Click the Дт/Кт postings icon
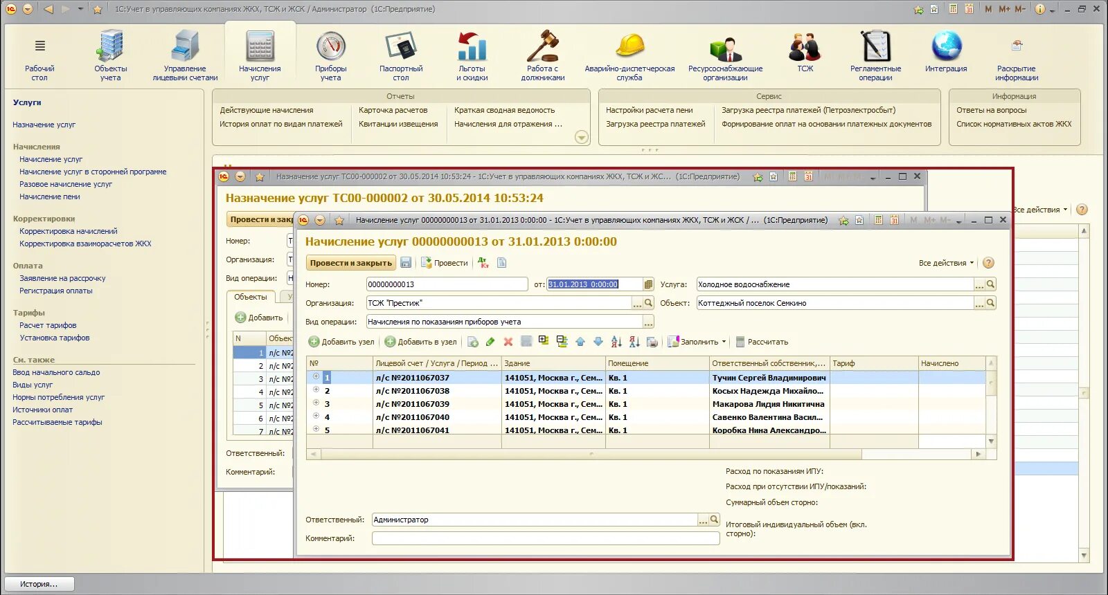The image size is (1108, 595). (483, 263)
